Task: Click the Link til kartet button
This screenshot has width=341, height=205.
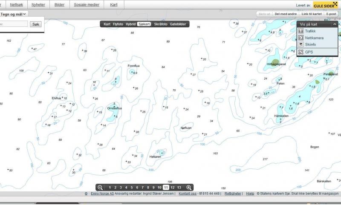Action: click(312, 14)
